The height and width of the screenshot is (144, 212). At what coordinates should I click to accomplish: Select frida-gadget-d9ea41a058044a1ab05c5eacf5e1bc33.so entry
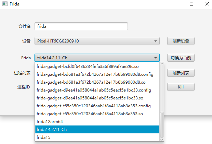(97, 98)
